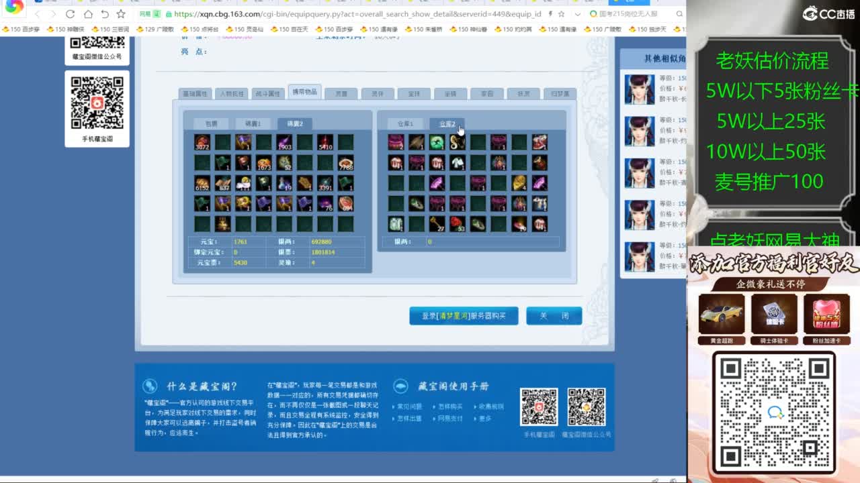The image size is (860, 483).
Task: Refresh the page with the browser reload icon
Action: 71,13
